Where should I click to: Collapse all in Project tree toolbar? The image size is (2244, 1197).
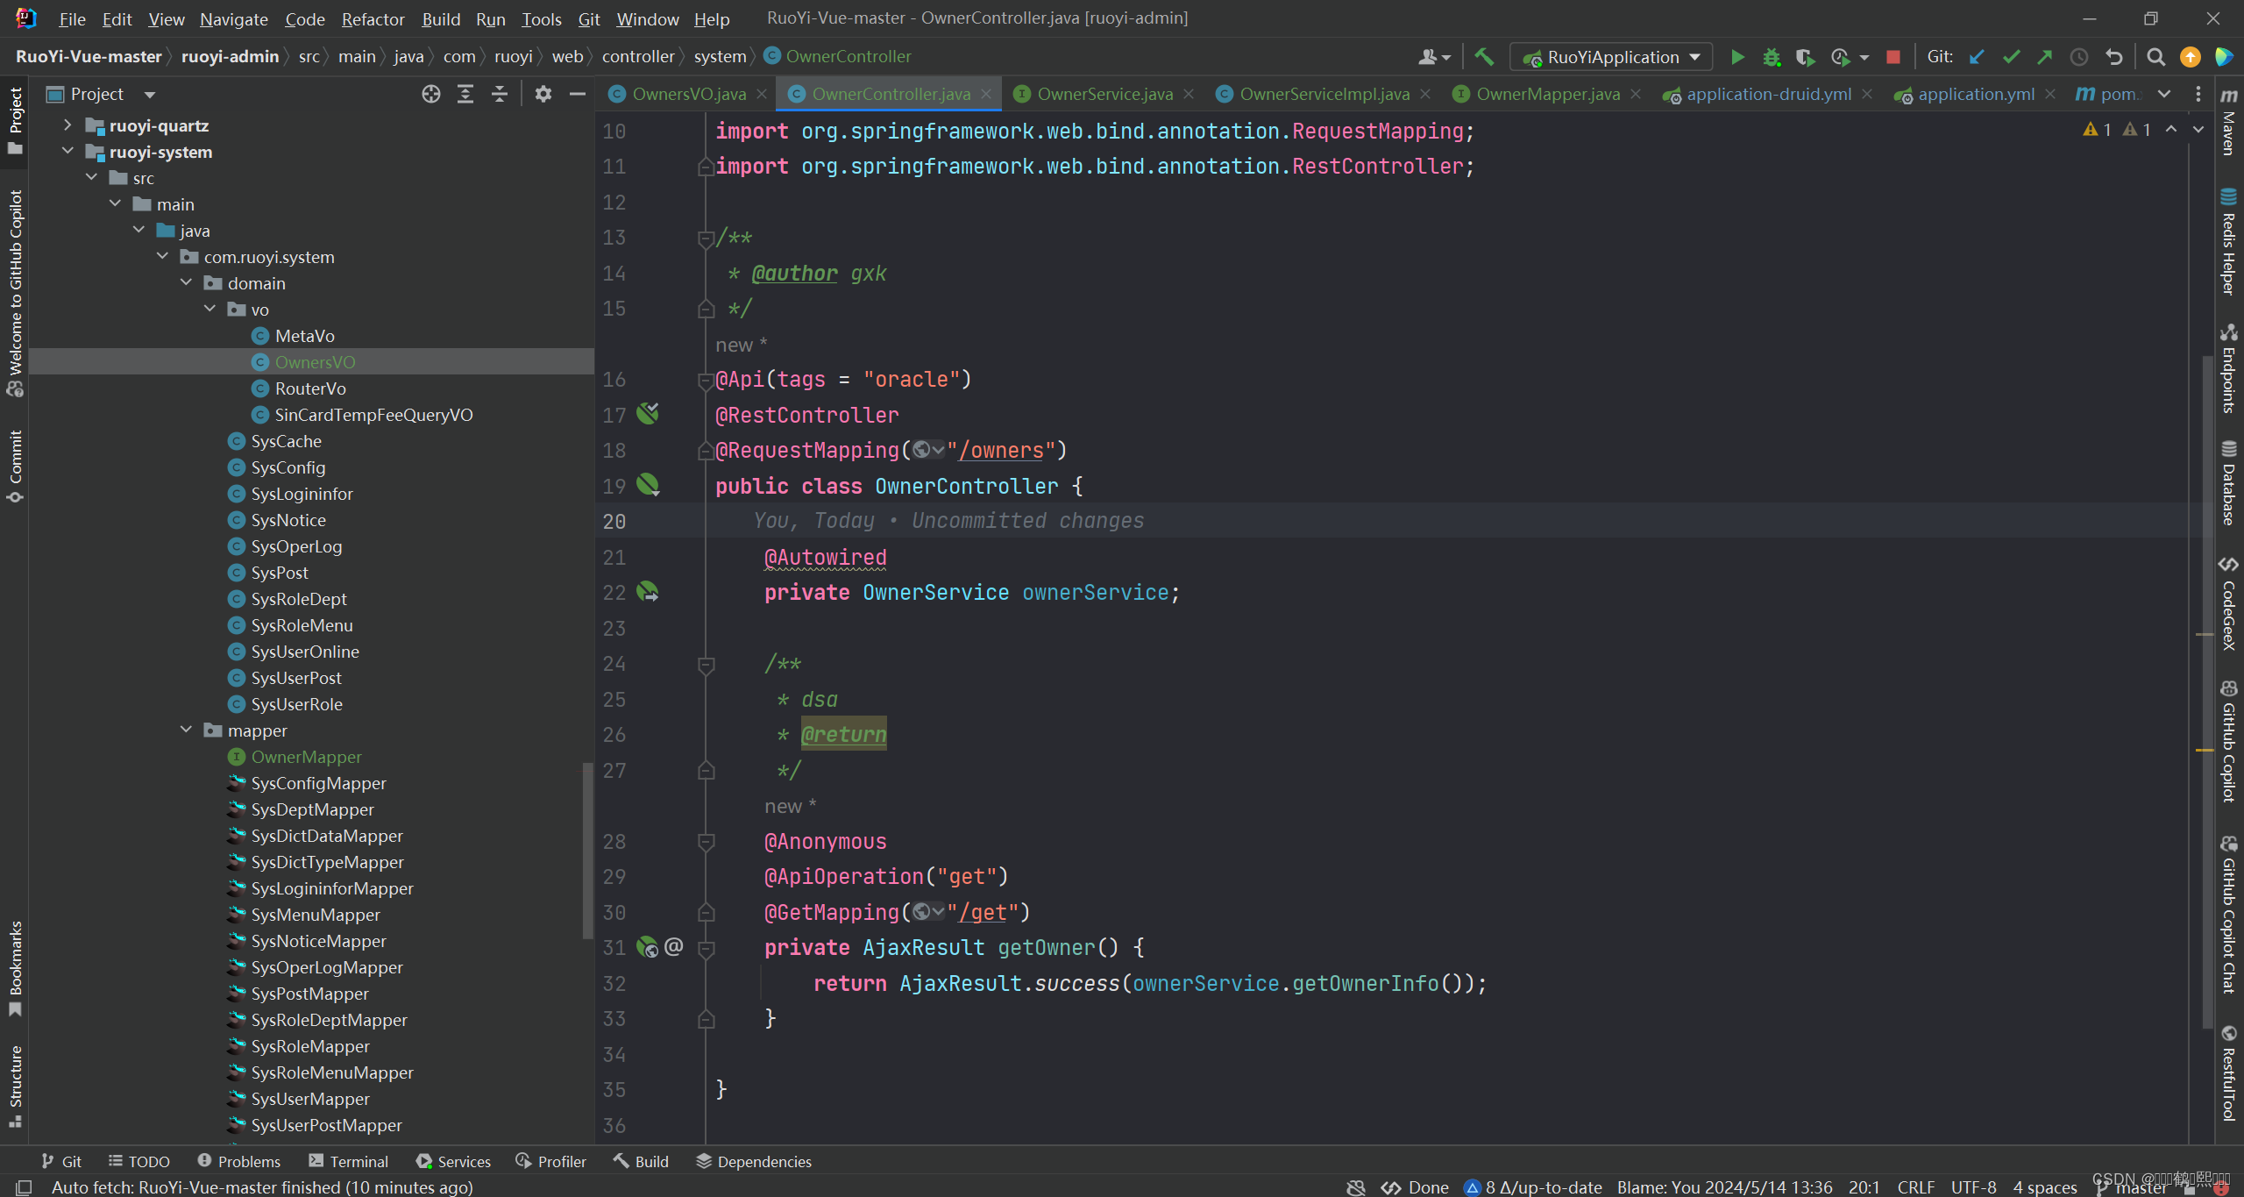(x=499, y=94)
